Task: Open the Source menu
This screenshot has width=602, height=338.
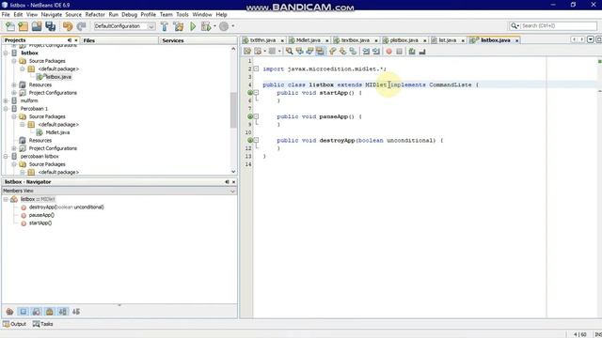Action: pos(73,15)
